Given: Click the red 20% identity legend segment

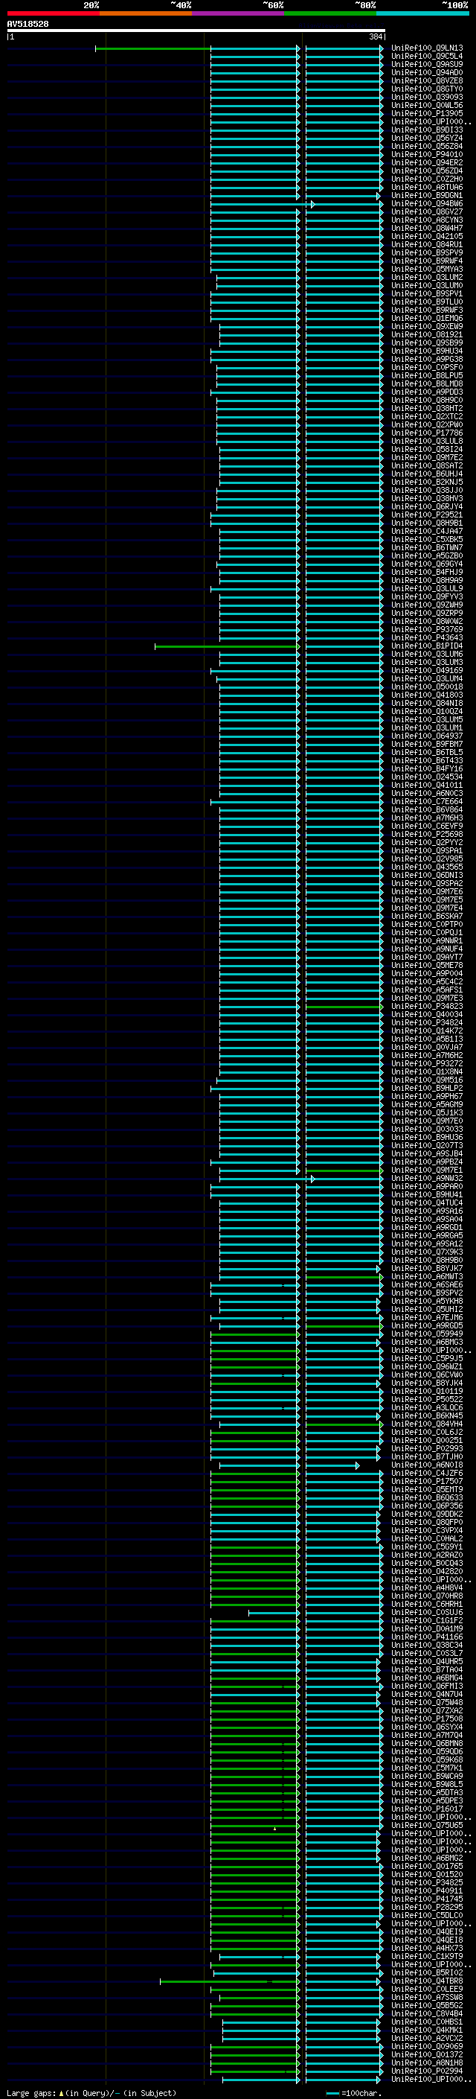Looking at the screenshot, I should tap(53, 14).
